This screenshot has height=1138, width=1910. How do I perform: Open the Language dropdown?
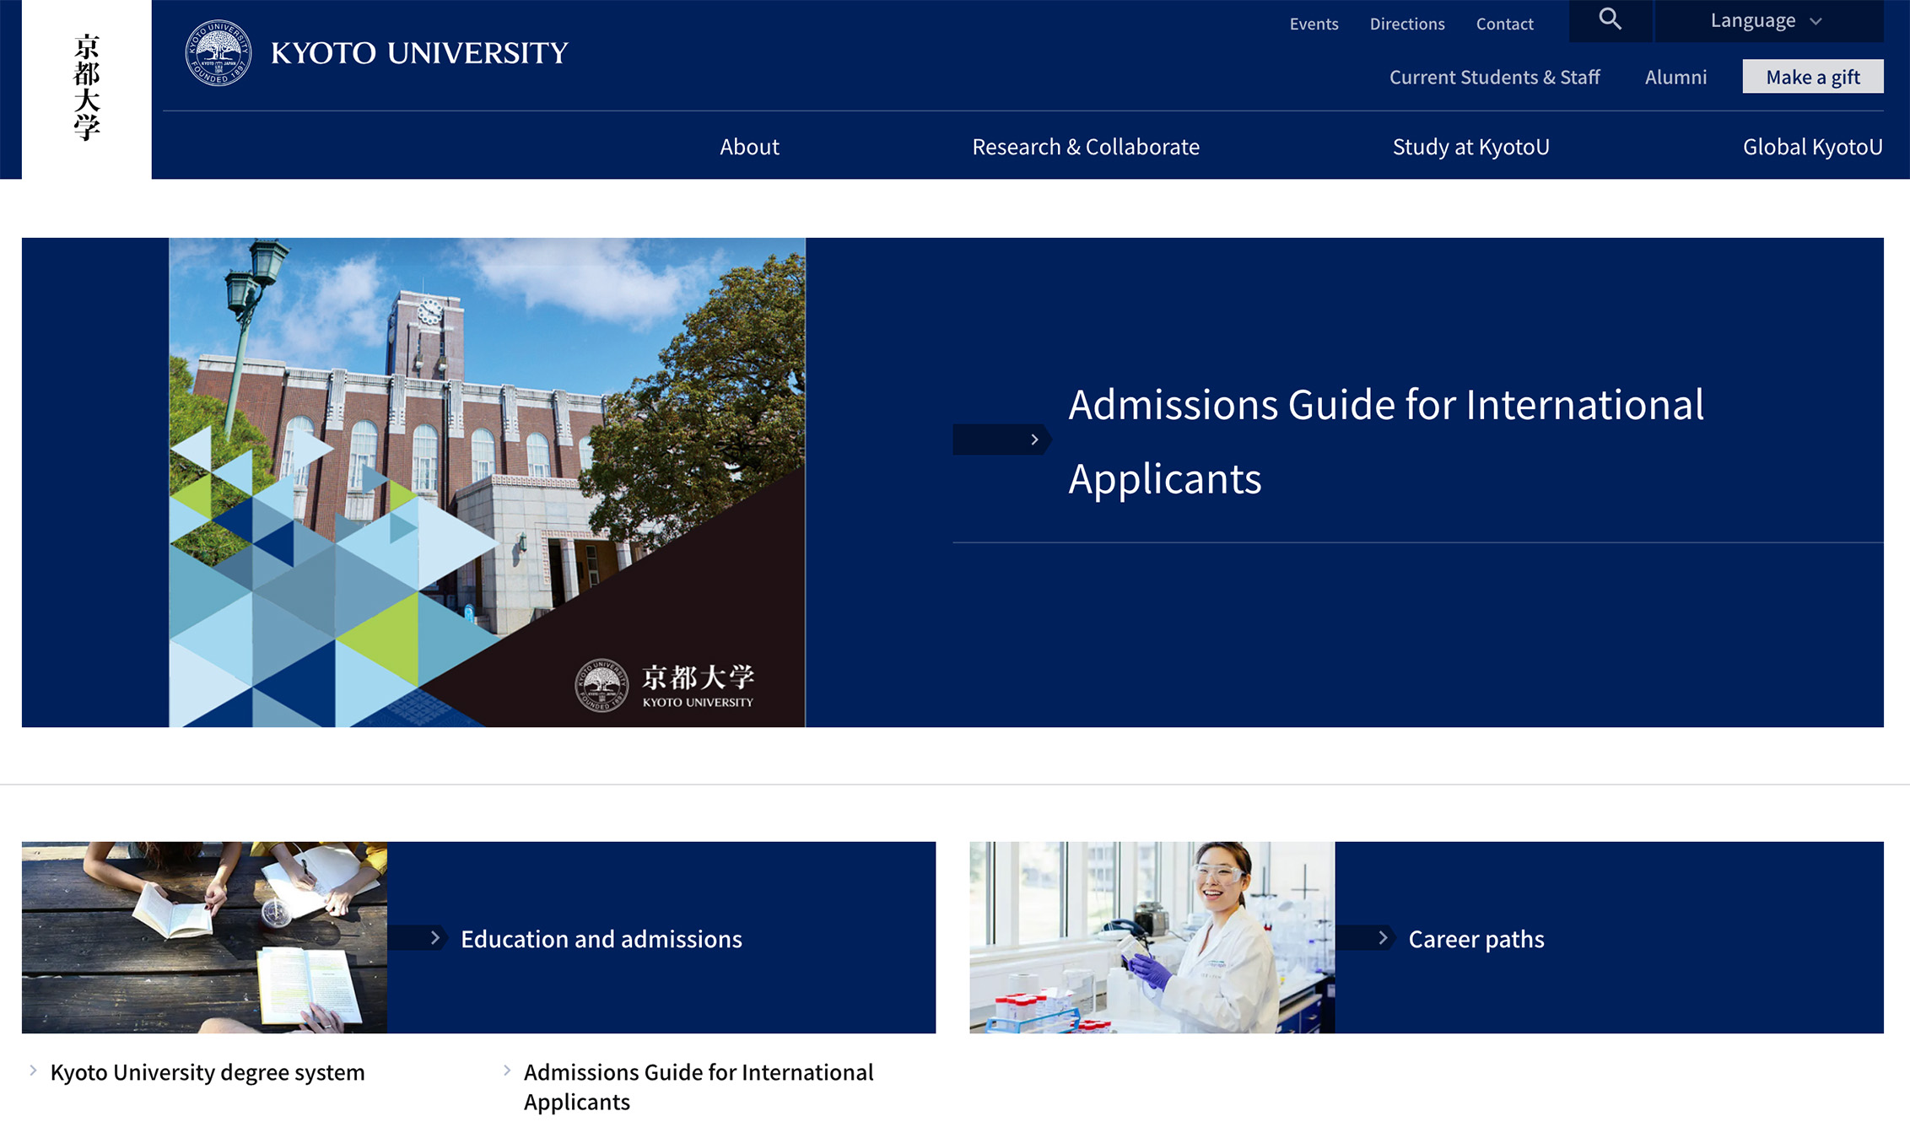point(1767,21)
